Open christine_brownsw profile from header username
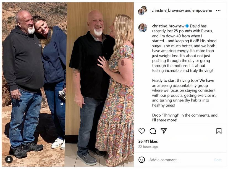Image resolution: width=228 pixels, height=169 pixels. pyautogui.click(x=167, y=10)
